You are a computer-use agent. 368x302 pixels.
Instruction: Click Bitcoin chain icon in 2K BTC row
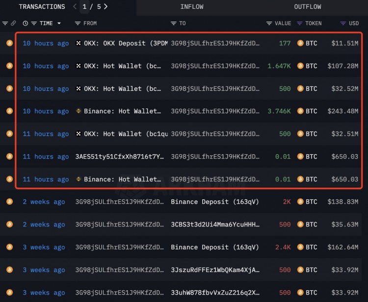9,202
